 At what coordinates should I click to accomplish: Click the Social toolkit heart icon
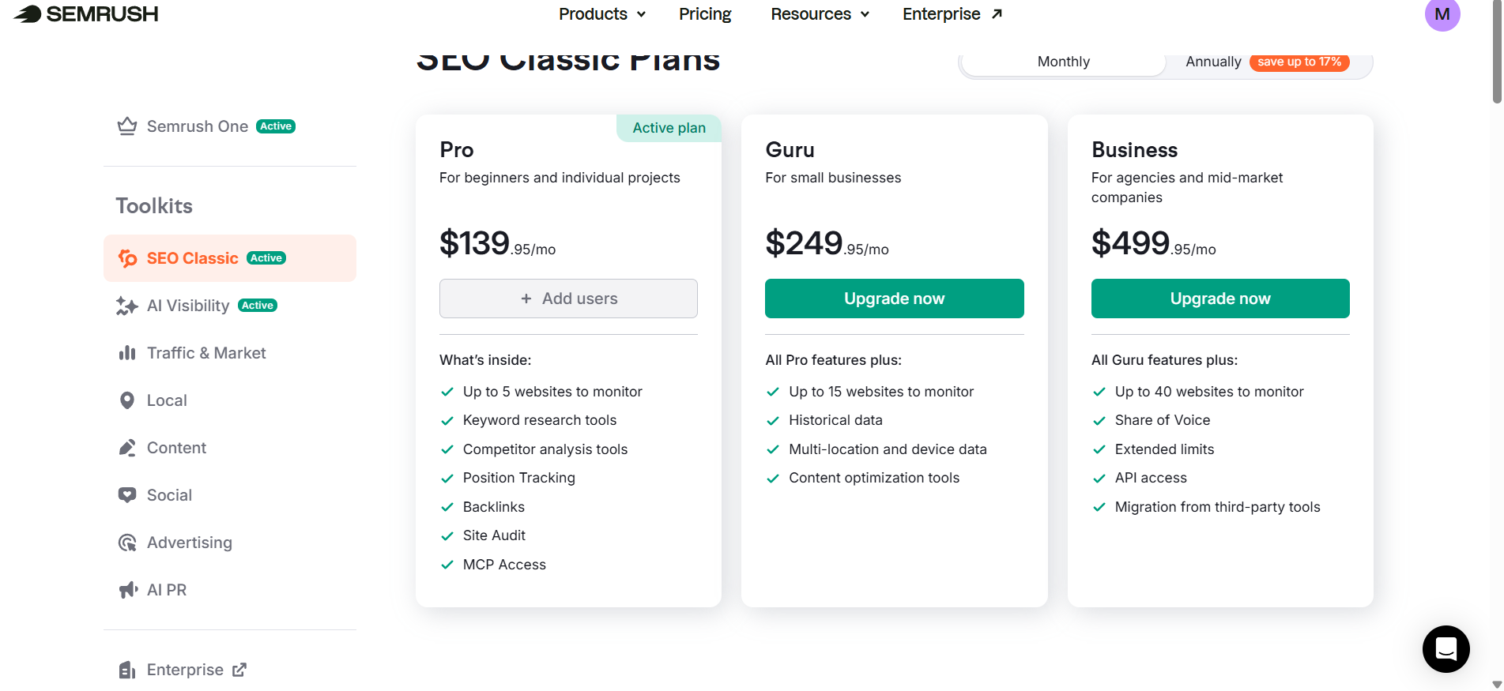pyautogui.click(x=127, y=494)
